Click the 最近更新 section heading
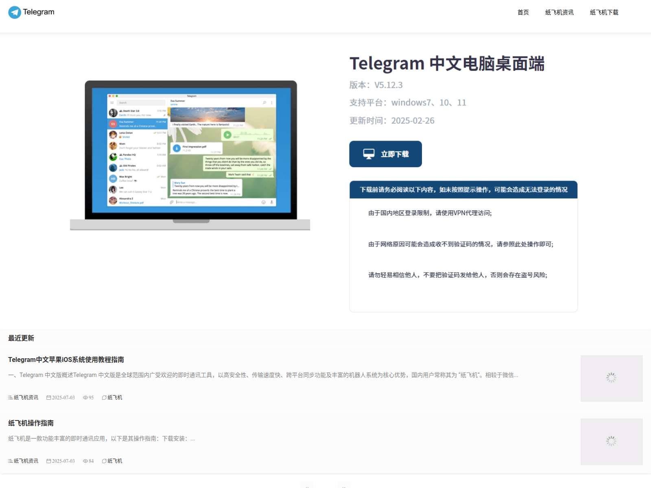 click(x=21, y=338)
